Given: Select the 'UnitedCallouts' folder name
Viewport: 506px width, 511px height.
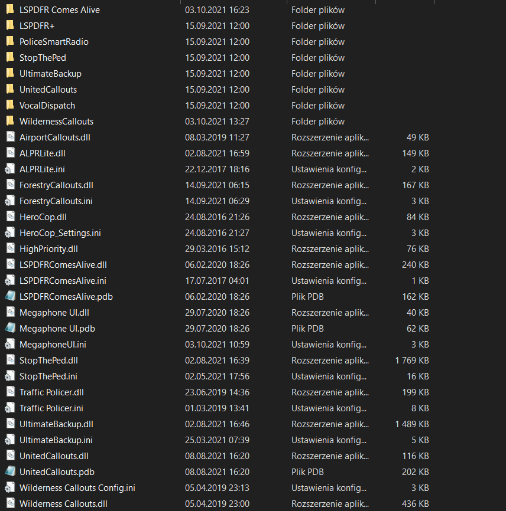Looking at the screenshot, I should [x=48, y=90].
